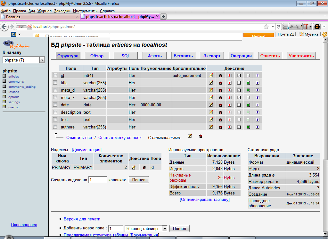Click Пошел button for creating index

[139, 180]
